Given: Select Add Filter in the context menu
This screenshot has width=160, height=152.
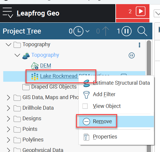Looking at the screenshot, I should 104,94.
